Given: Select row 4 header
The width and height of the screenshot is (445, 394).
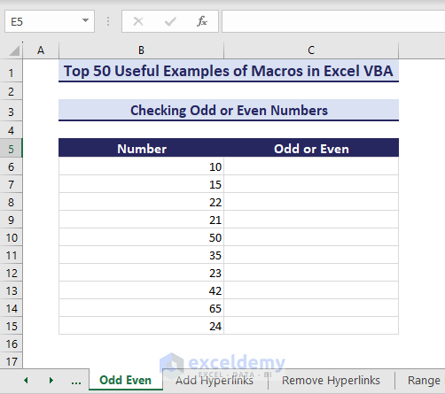Looking at the screenshot, I should [x=11, y=130].
